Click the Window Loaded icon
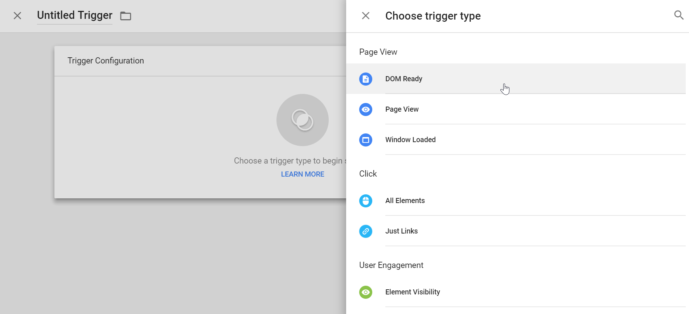The image size is (689, 314). (365, 140)
